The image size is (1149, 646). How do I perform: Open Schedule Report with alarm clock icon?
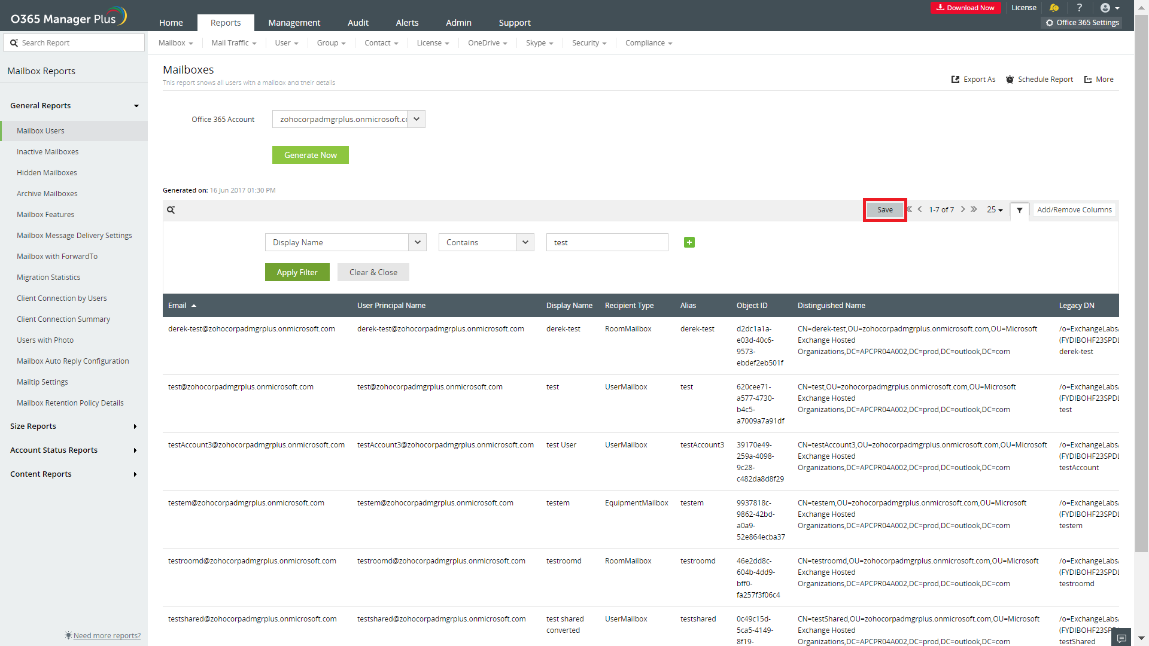coord(1039,80)
